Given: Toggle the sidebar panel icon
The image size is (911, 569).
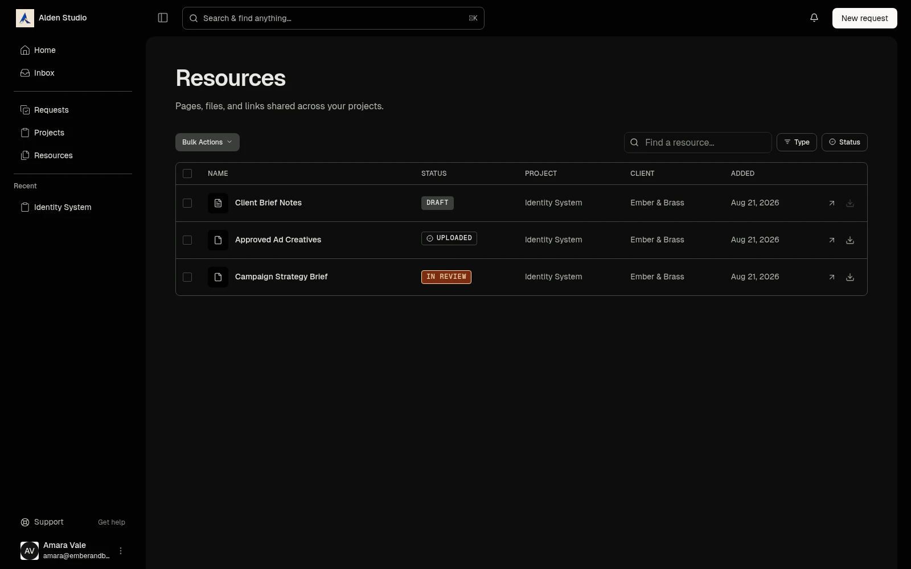Looking at the screenshot, I should coord(163,18).
